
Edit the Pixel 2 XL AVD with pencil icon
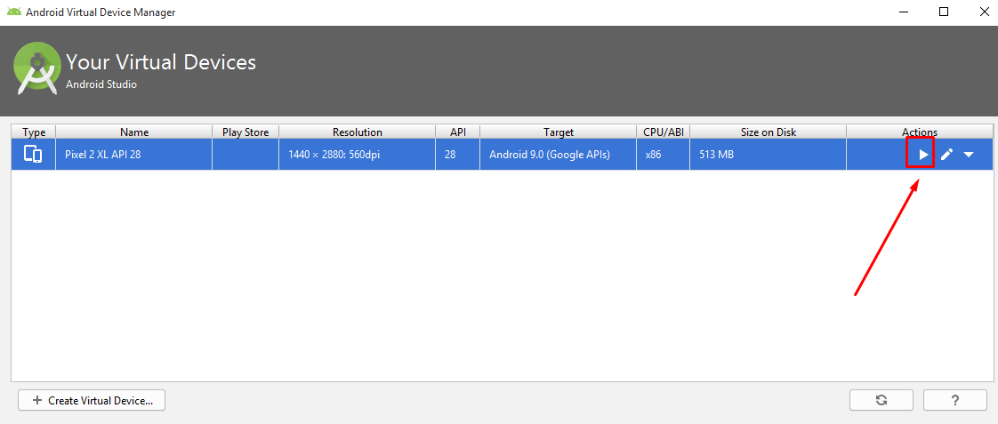pyautogui.click(x=946, y=155)
